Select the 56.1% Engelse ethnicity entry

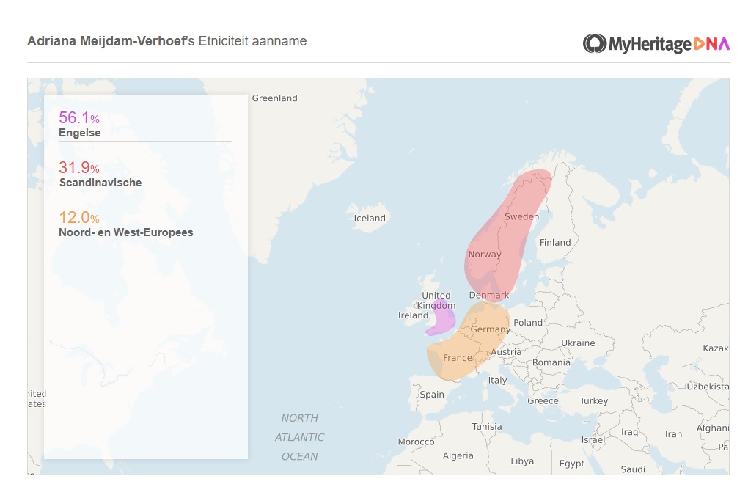pyautogui.click(x=145, y=125)
